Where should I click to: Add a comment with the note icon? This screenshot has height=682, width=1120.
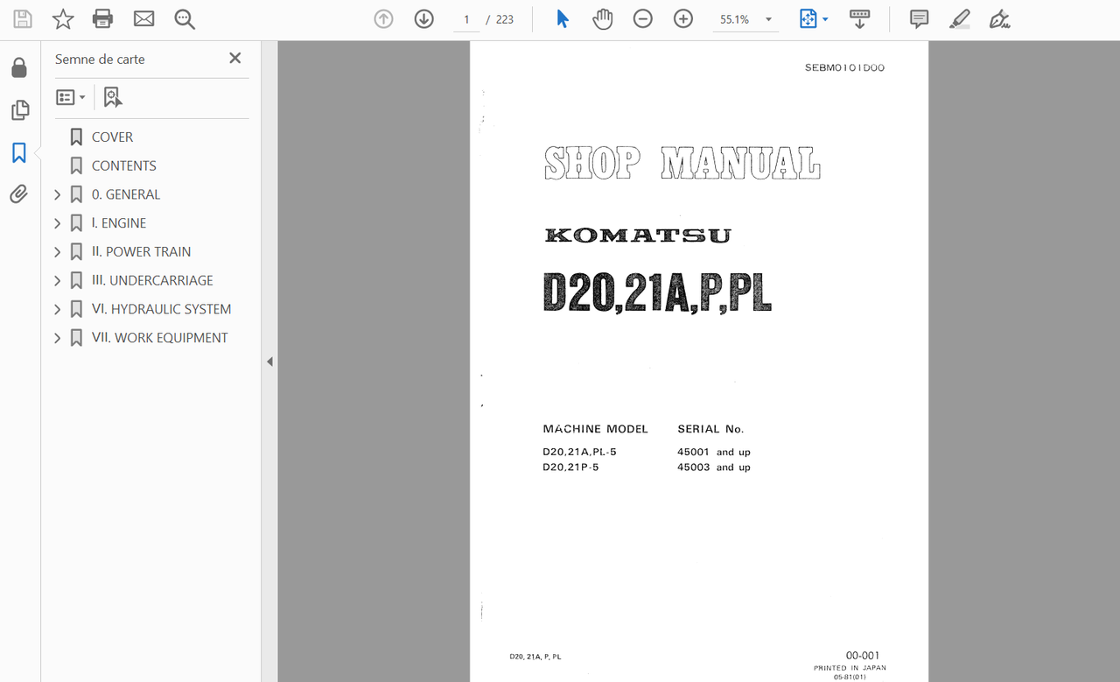919,19
